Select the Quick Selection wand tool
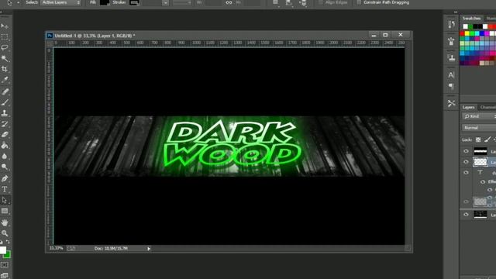Viewport: 496px width, 279px height. [5, 58]
